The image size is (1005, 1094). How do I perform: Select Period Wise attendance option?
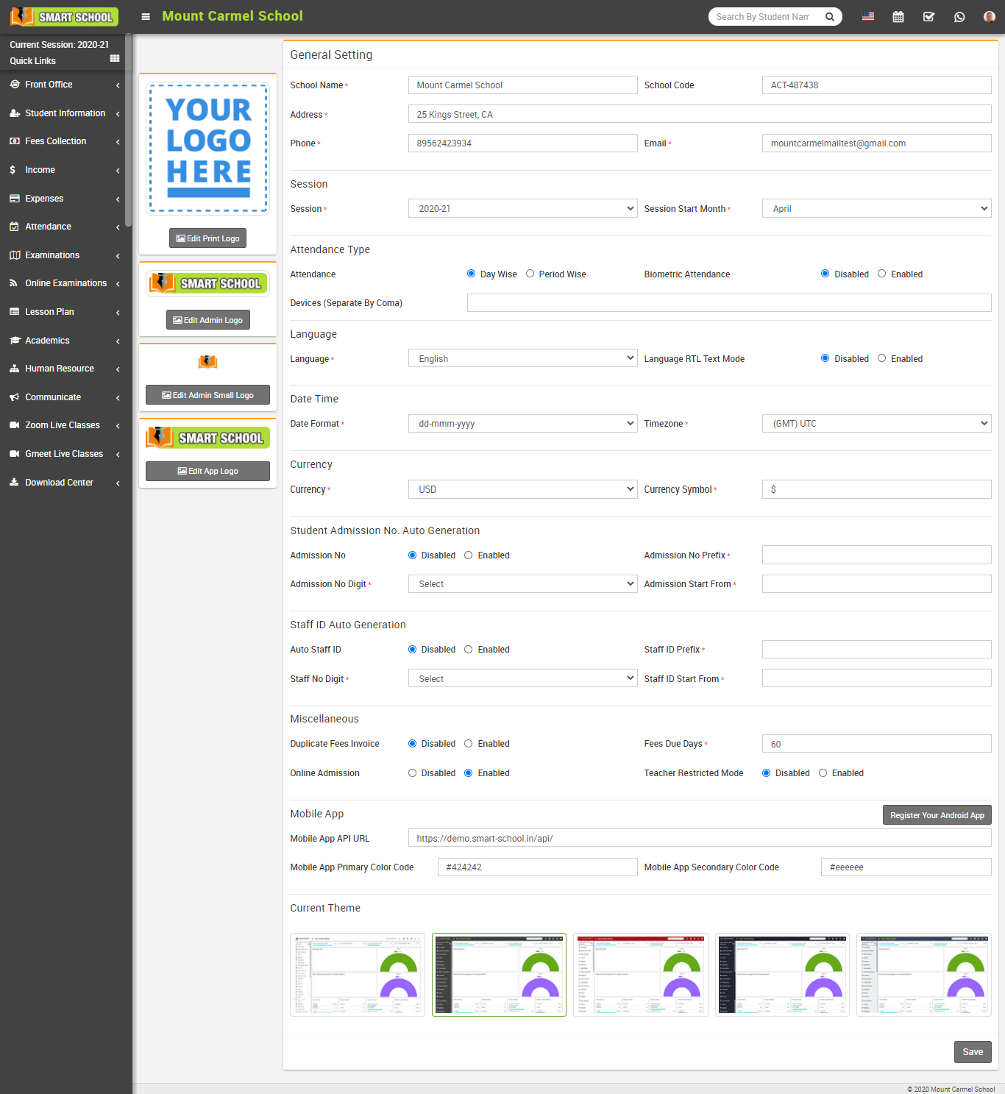[x=530, y=274]
